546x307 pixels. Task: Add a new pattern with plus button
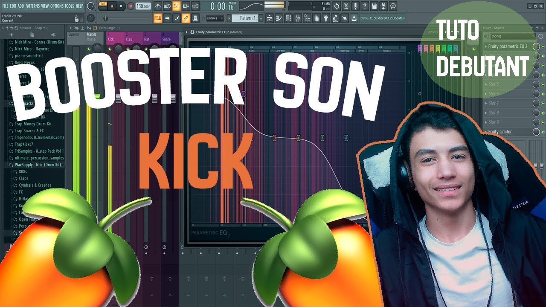tap(261, 18)
